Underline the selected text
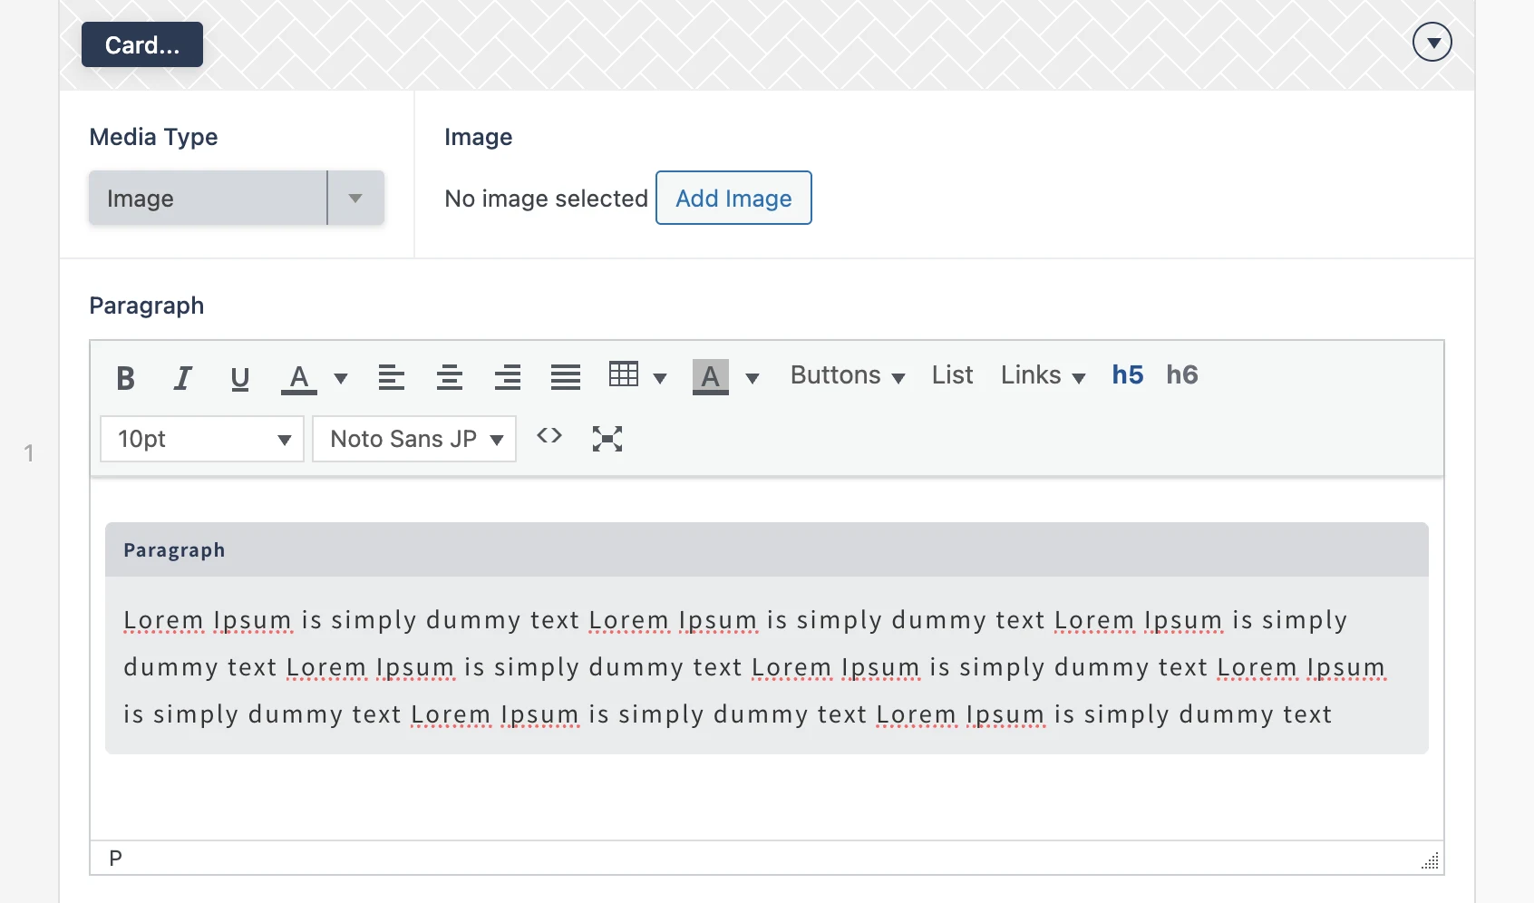 (240, 377)
